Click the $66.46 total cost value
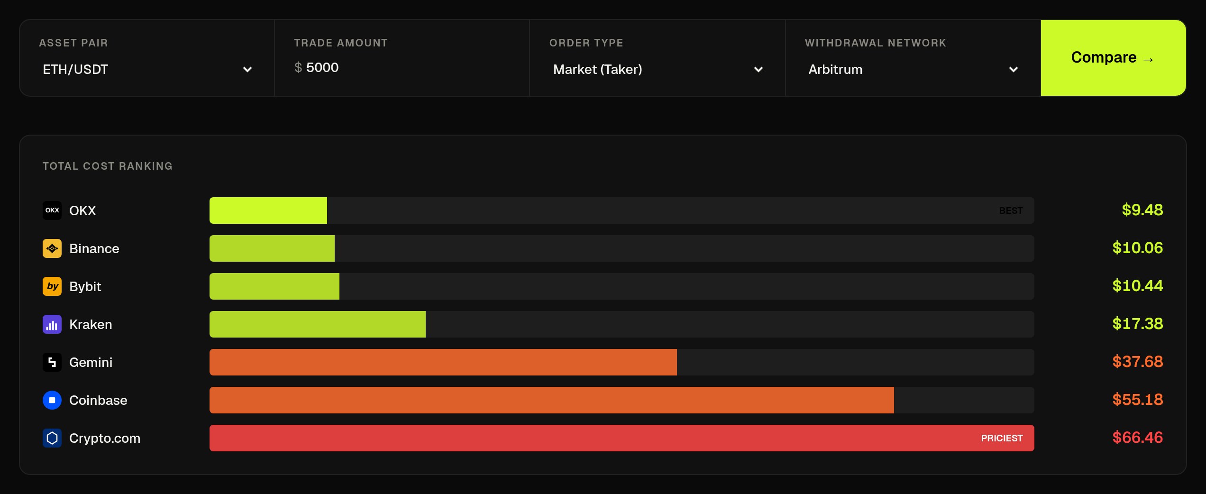This screenshot has height=494, width=1206. pyautogui.click(x=1137, y=438)
